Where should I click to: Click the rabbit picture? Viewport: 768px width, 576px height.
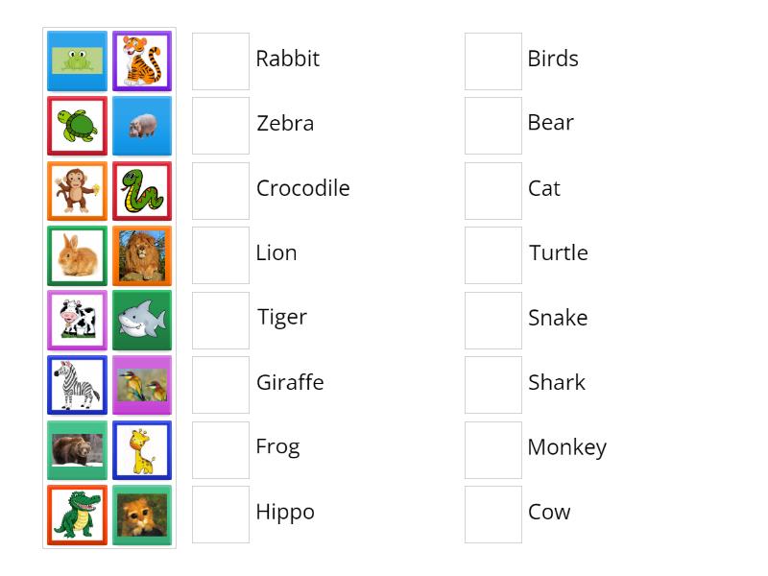click(x=77, y=255)
